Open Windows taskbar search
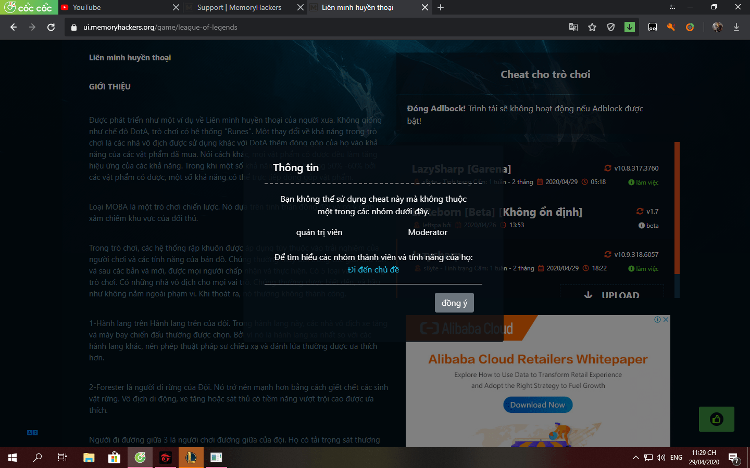 coord(37,458)
